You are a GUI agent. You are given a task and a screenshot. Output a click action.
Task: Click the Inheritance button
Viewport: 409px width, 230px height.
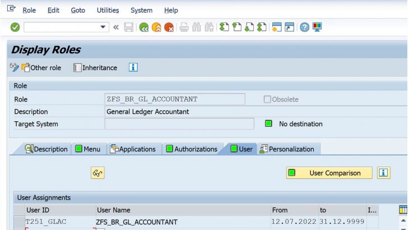point(95,68)
